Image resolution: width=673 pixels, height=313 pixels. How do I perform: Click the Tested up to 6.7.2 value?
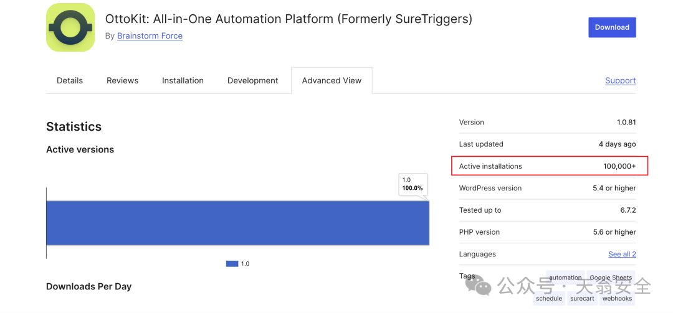627,210
